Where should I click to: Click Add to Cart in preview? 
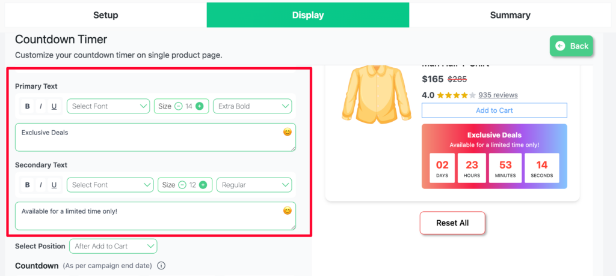[x=494, y=110]
